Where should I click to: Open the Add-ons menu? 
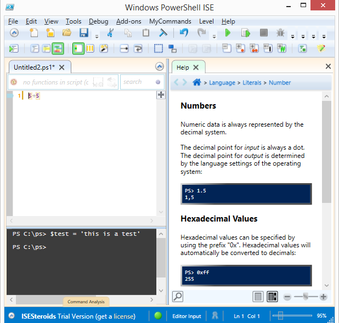tap(129, 21)
